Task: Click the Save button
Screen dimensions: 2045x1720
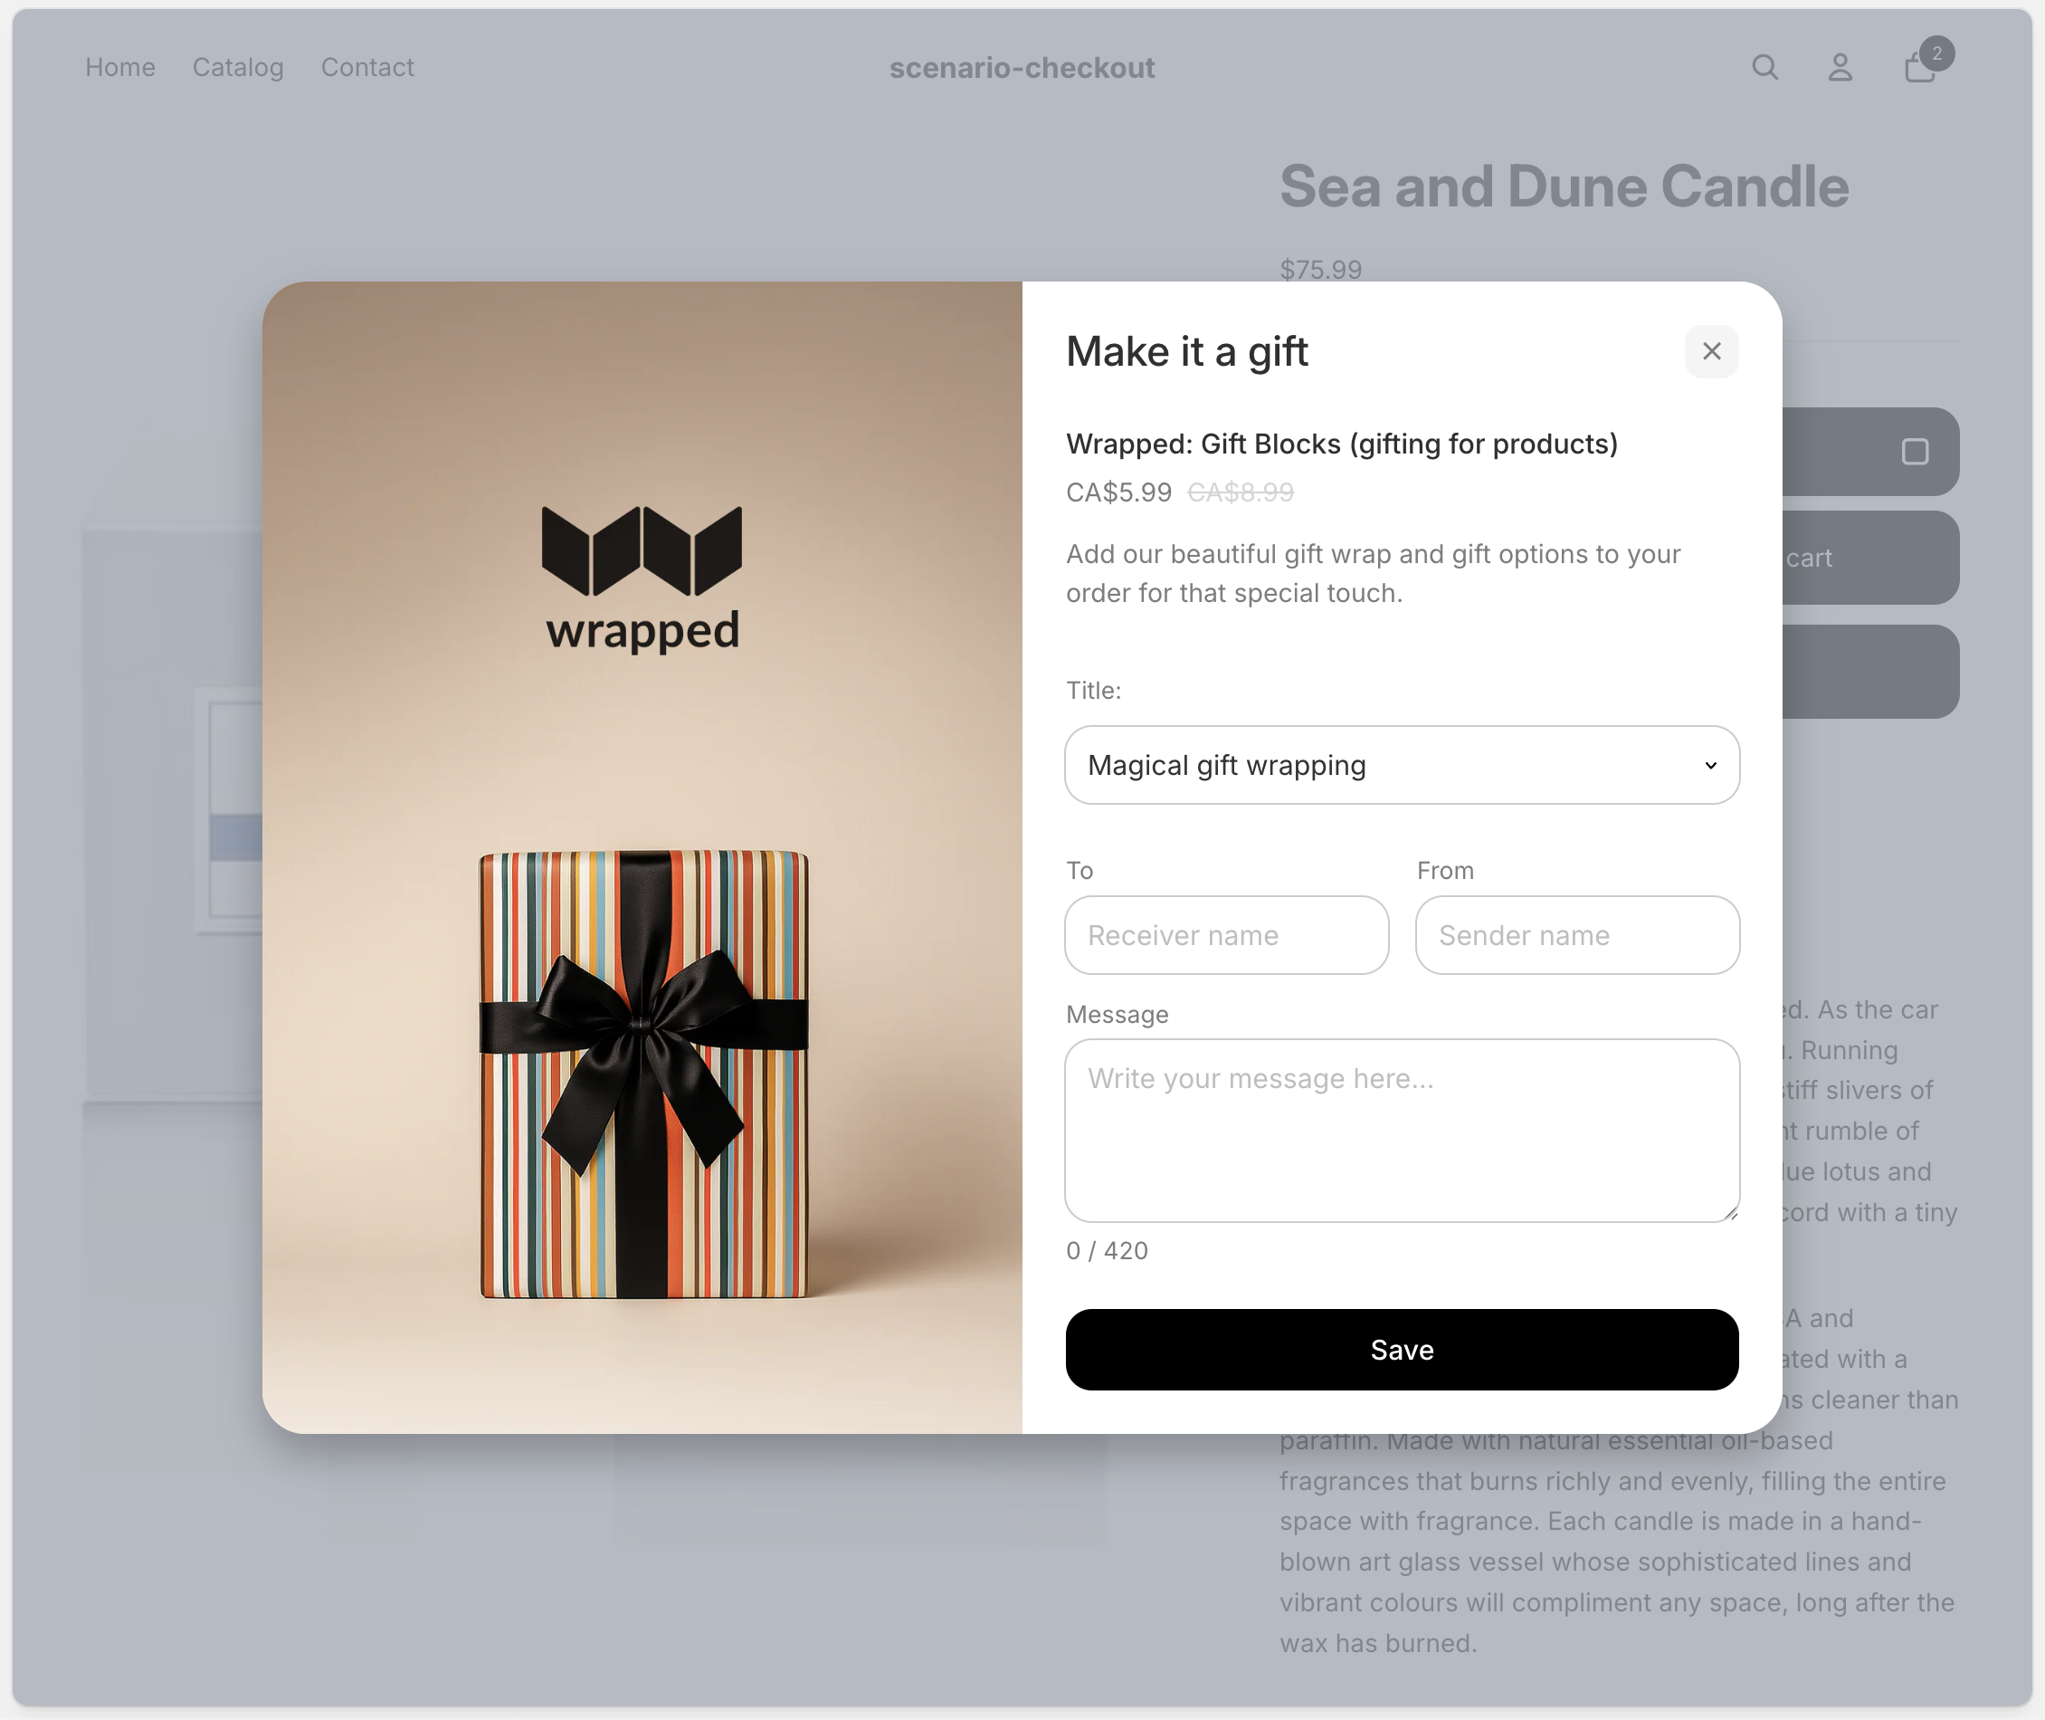Action: [1402, 1350]
